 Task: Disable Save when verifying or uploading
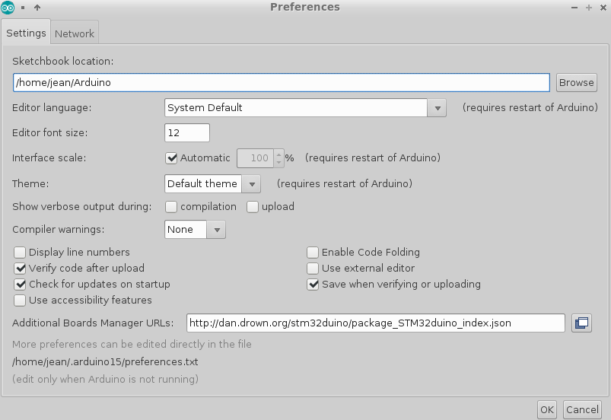pos(313,285)
